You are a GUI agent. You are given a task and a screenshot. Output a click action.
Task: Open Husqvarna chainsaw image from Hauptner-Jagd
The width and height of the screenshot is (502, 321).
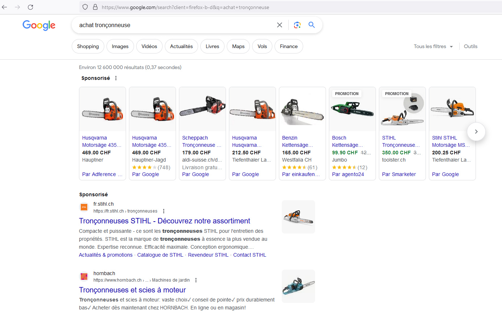(152, 109)
